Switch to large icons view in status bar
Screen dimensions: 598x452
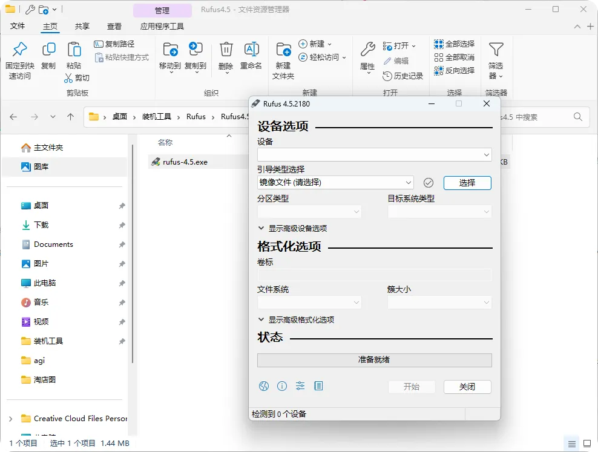pos(587,444)
